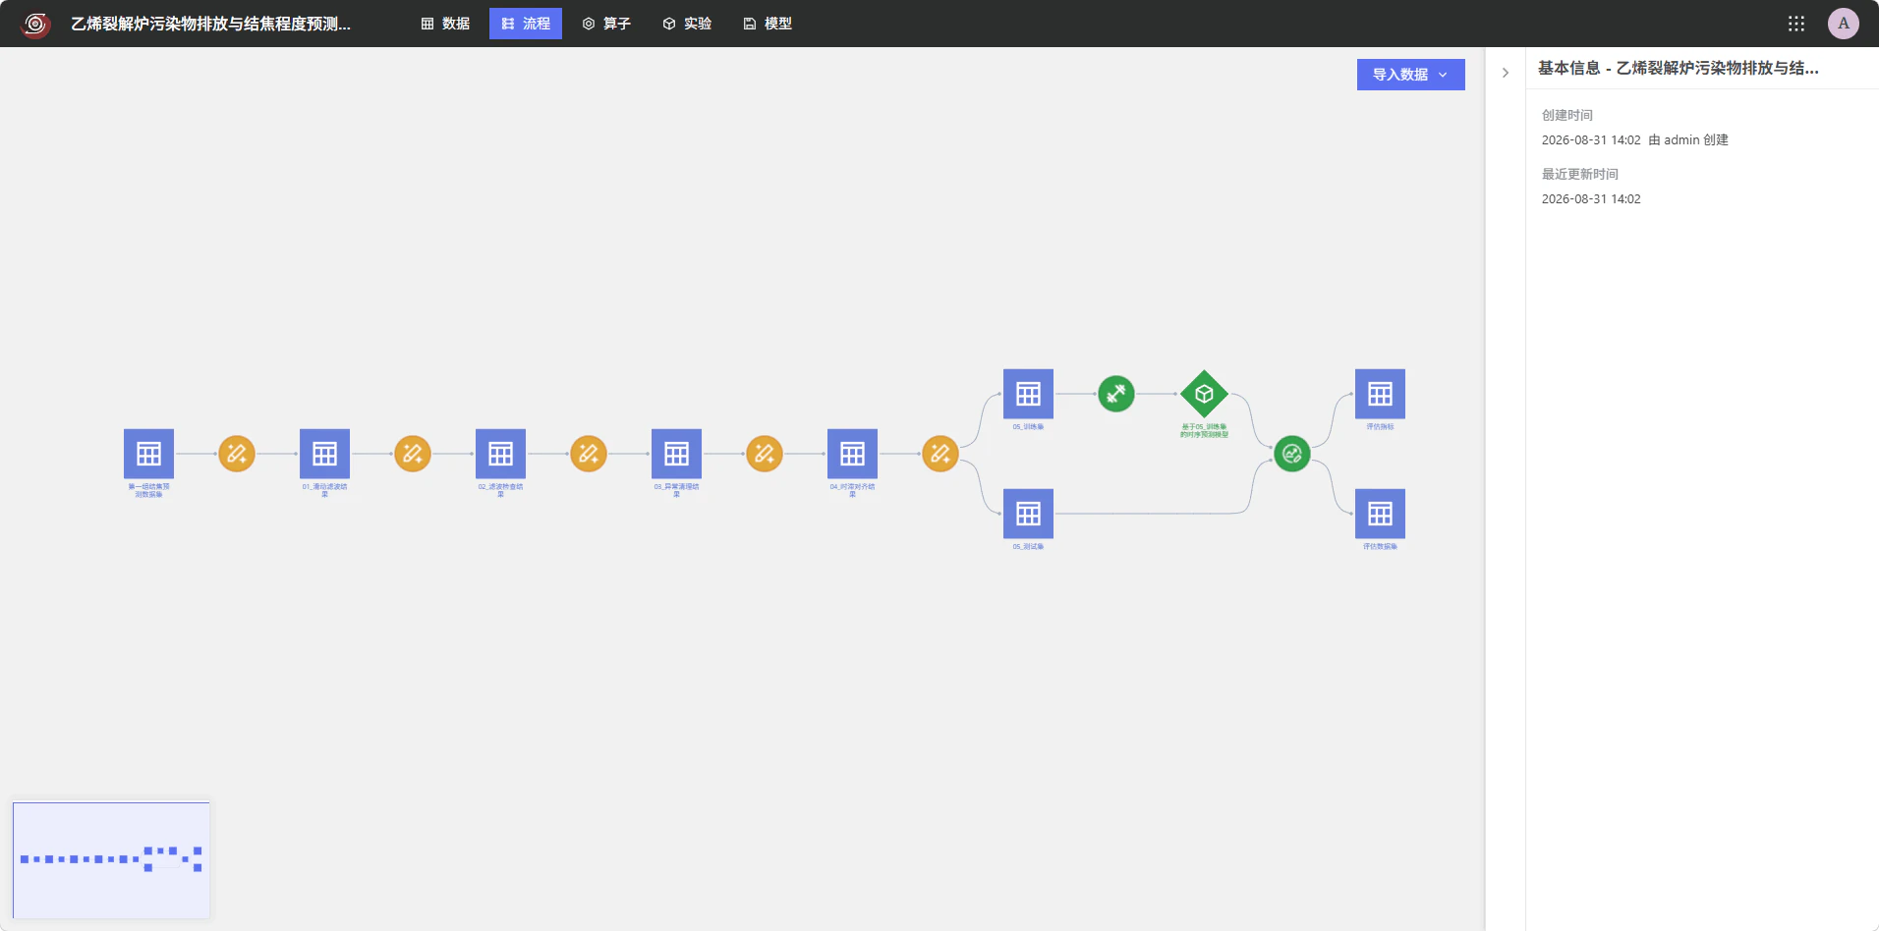Open the 导入数据 dropdown
1879x931 pixels.
pos(1410,75)
